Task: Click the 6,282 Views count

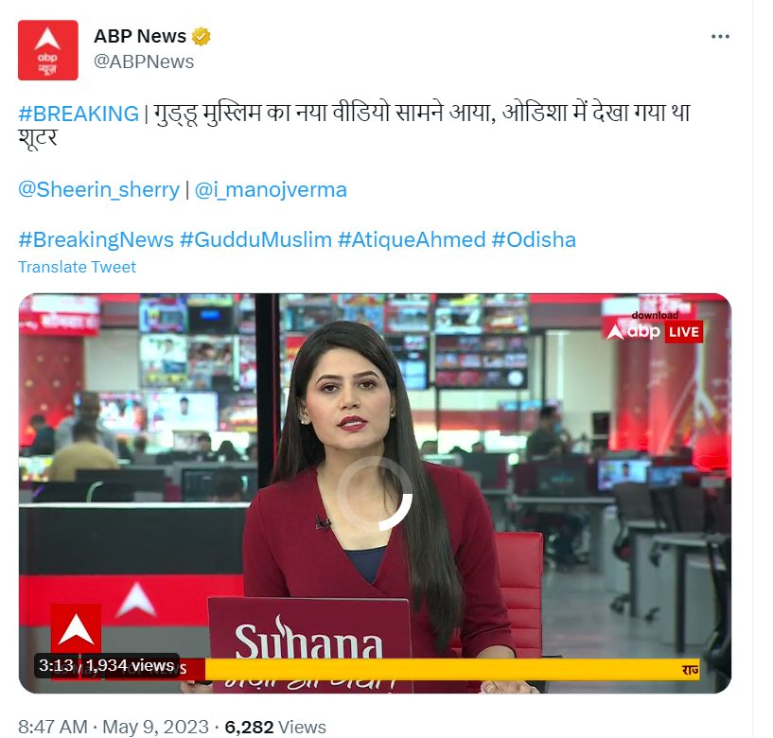Action: (275, 727)
